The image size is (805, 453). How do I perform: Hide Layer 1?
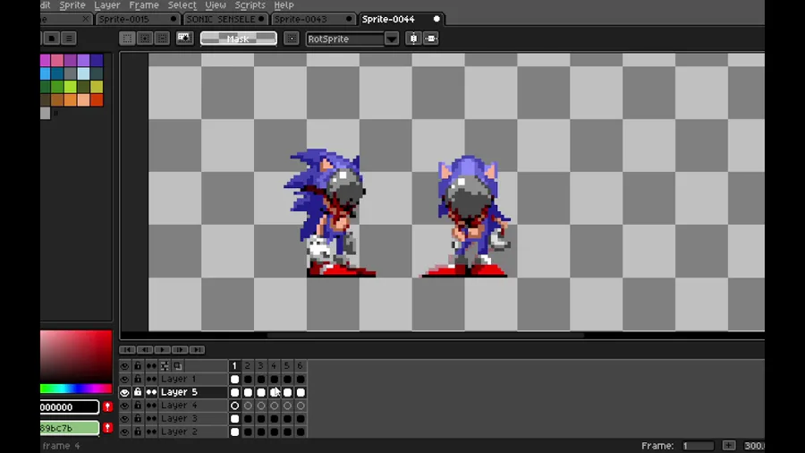124,379
